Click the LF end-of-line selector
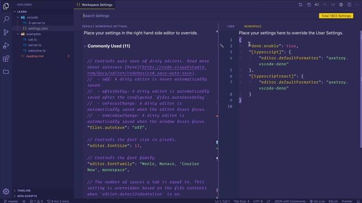 tap(268, 201)
